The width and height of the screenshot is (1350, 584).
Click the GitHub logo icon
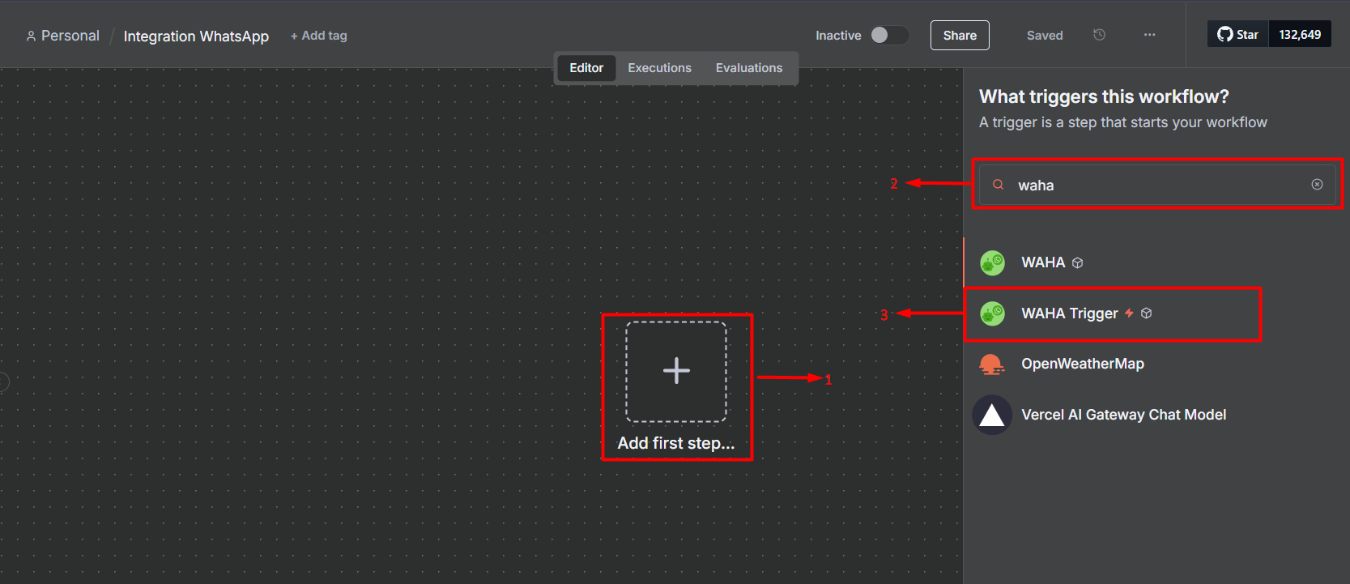pyautogui.click(x=1224, y=34)
